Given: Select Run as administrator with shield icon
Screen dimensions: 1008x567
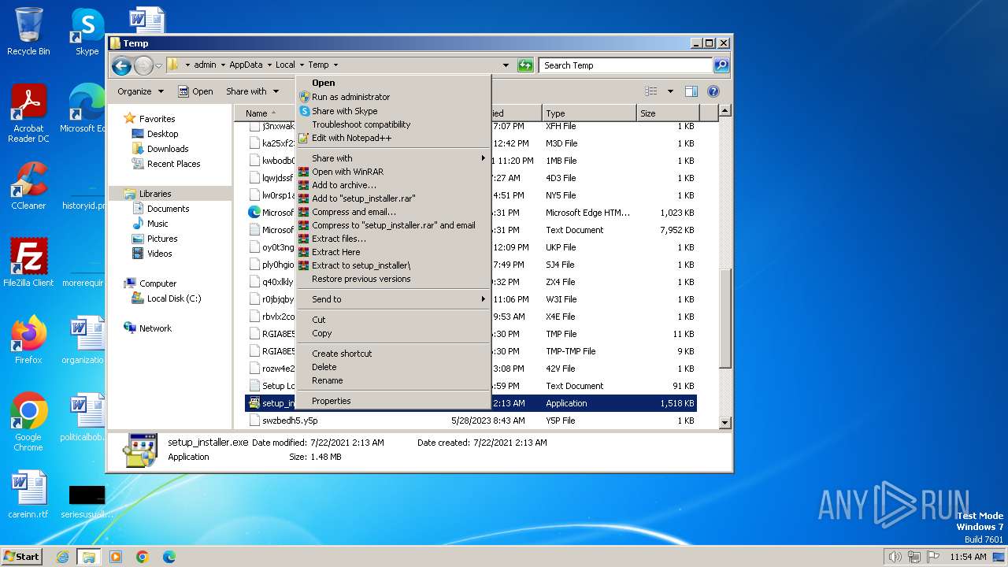Looking at the screenshot, I should coord(394,97).
